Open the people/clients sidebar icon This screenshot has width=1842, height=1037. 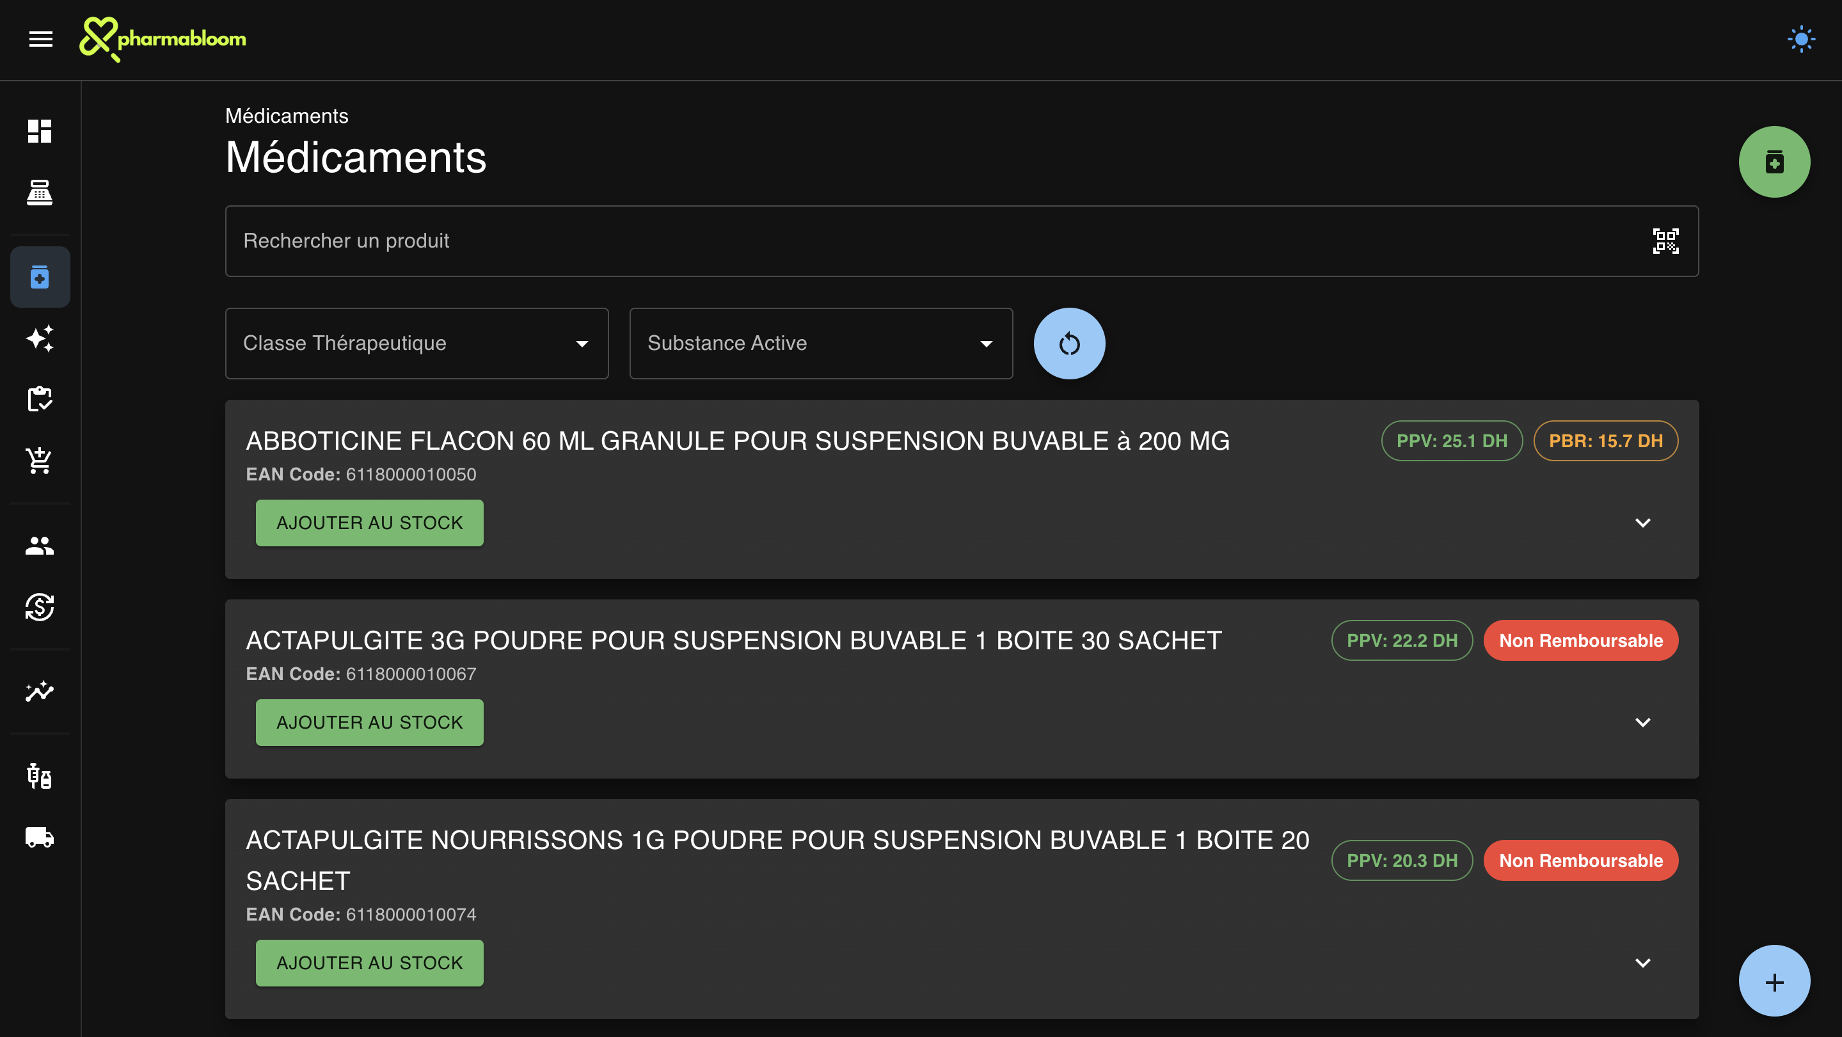[40, 546]
